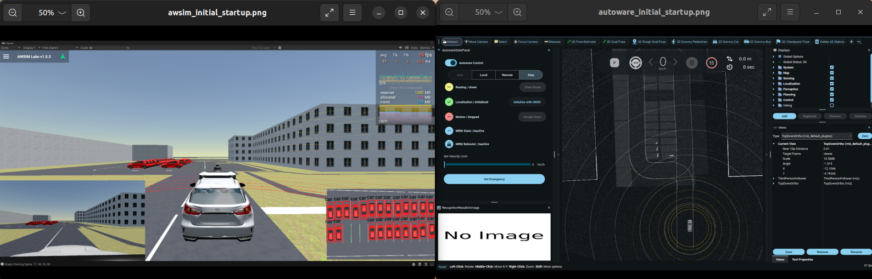Toggle the Perception display checkbox
872x279 pixels.
click(x=832, y=89)
